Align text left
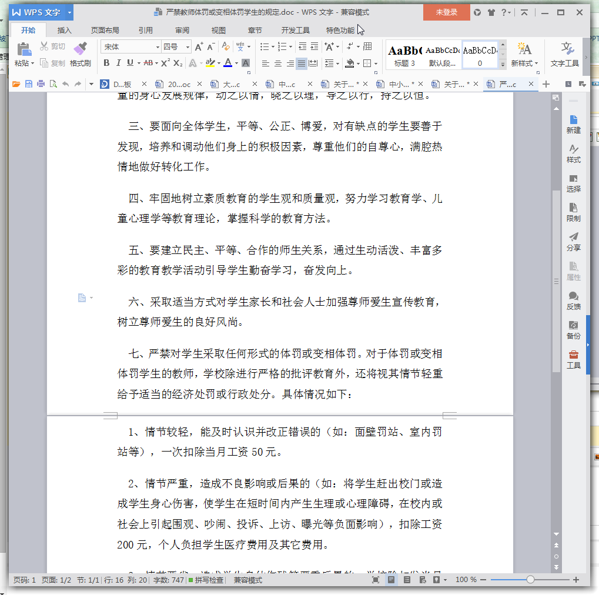This screenshot has height=595, width=599. tap(266, 63)
